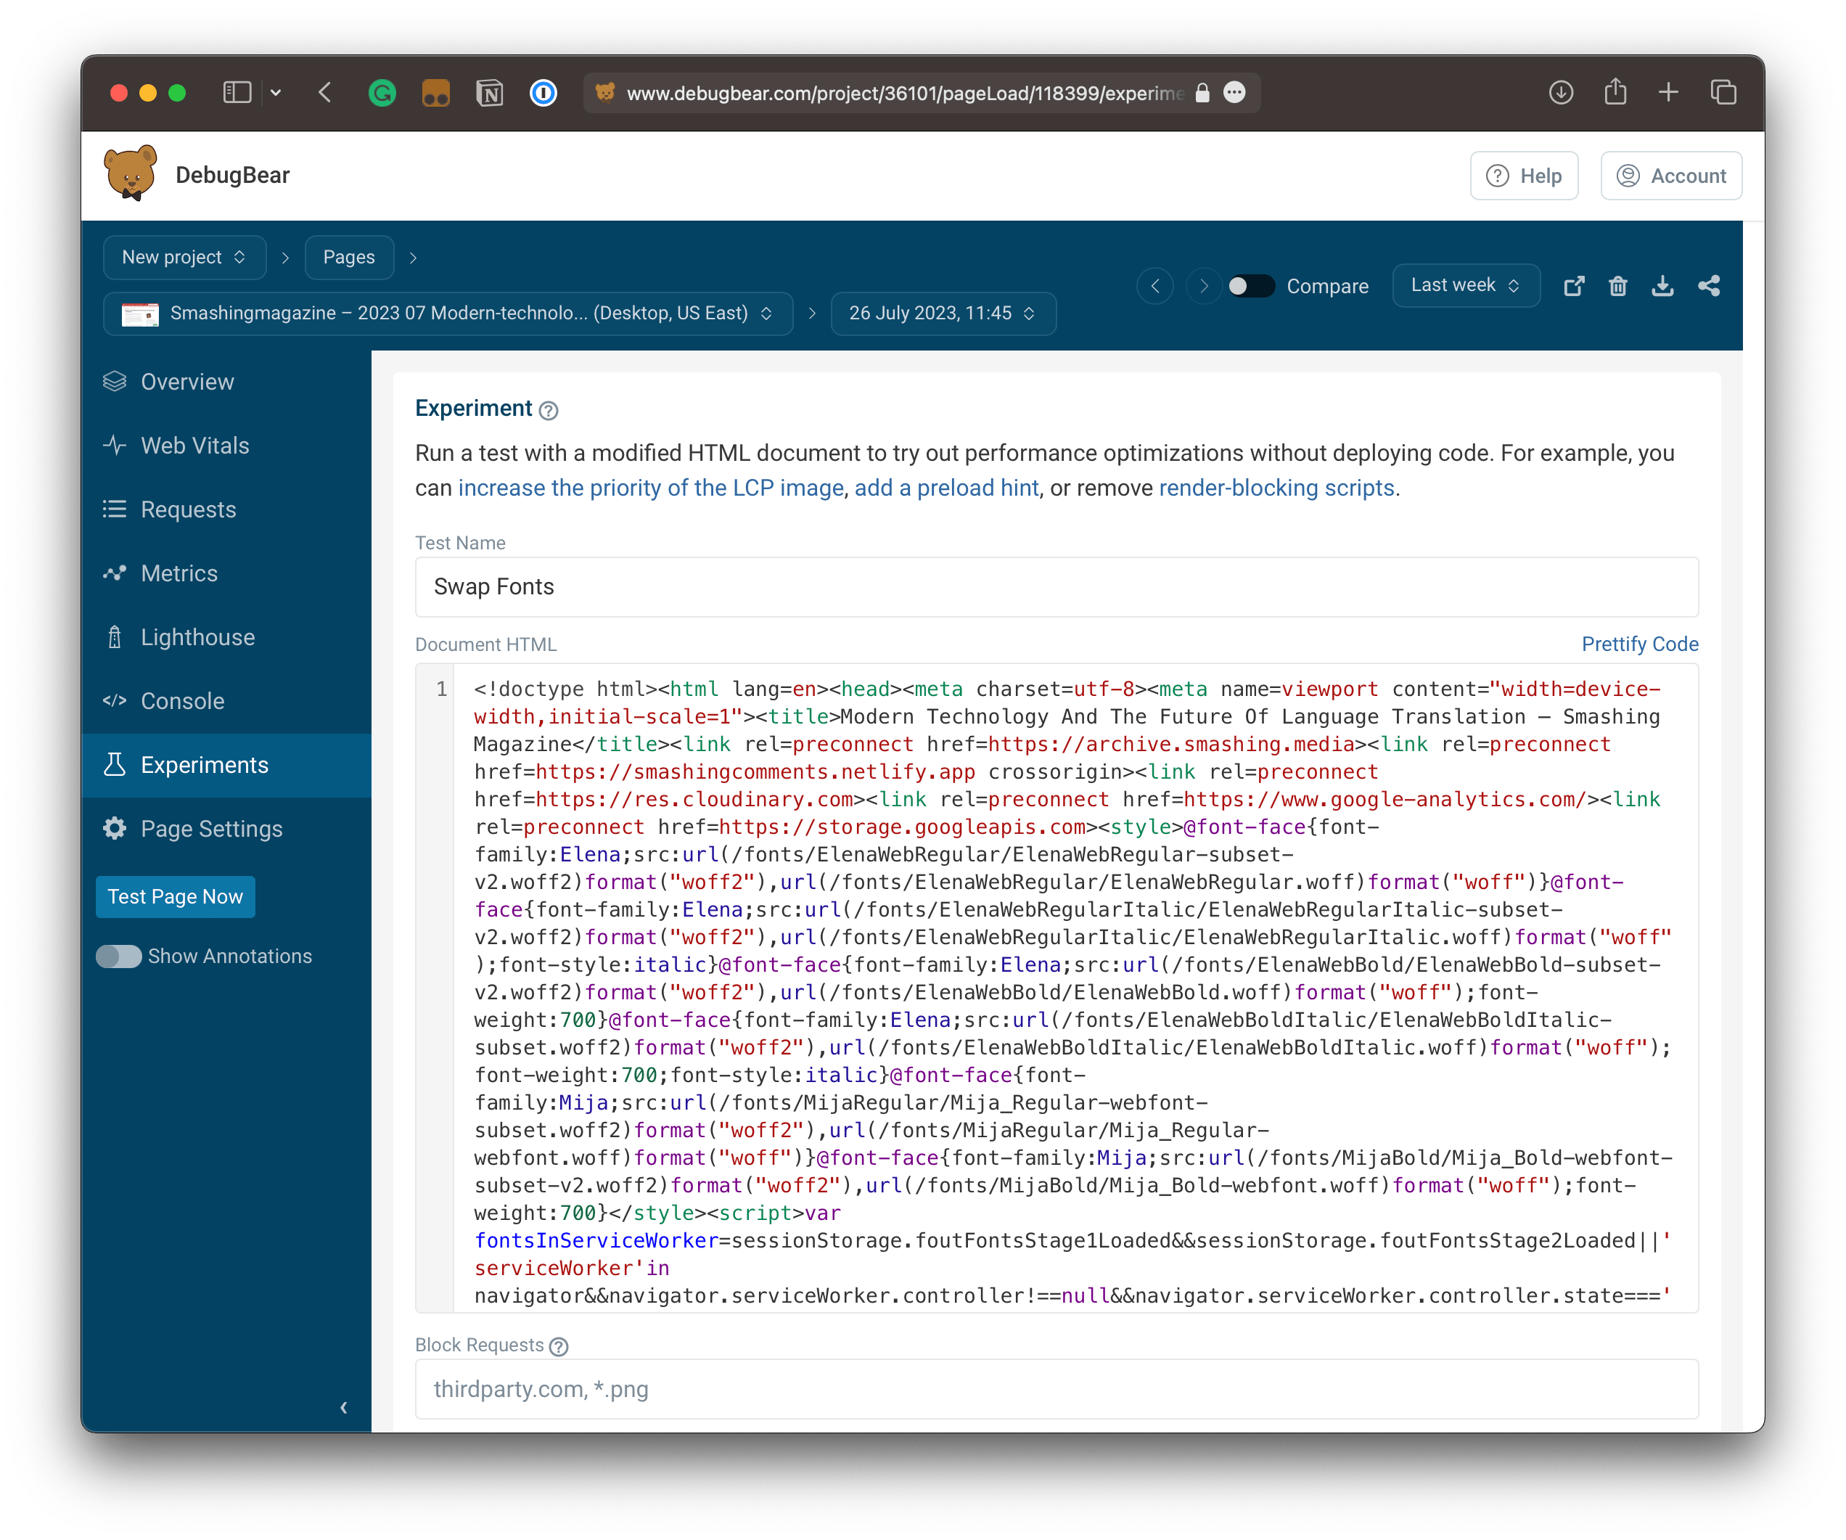Screen dimensions: 1846x1540
Task: Open Console via the code brackets icon
Action: (115, 700)
